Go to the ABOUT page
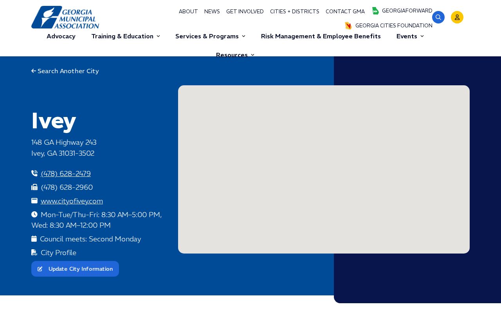This screenshot has height=313, width=501. point(188,12)
